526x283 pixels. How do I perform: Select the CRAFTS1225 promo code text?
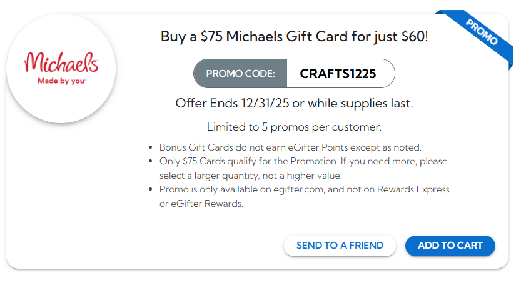[x=338, y=74]
